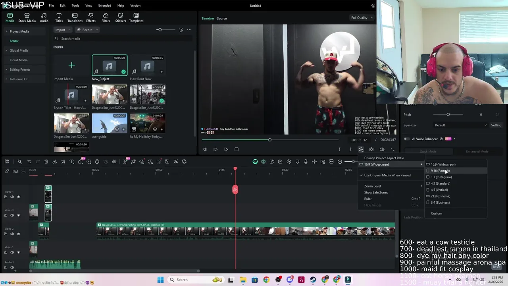
Task: Click the undo arrow in timeline toolbar
Action: (29, 162)
